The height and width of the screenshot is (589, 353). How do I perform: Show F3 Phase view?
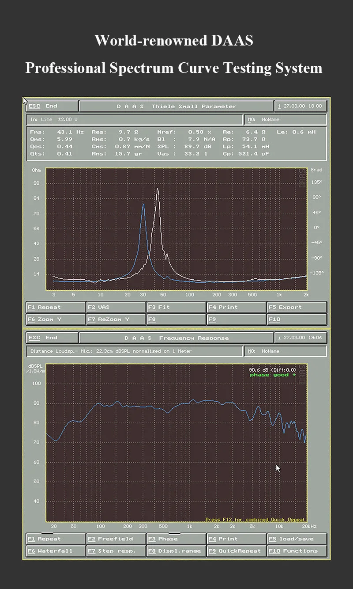[x=176, y=539]
